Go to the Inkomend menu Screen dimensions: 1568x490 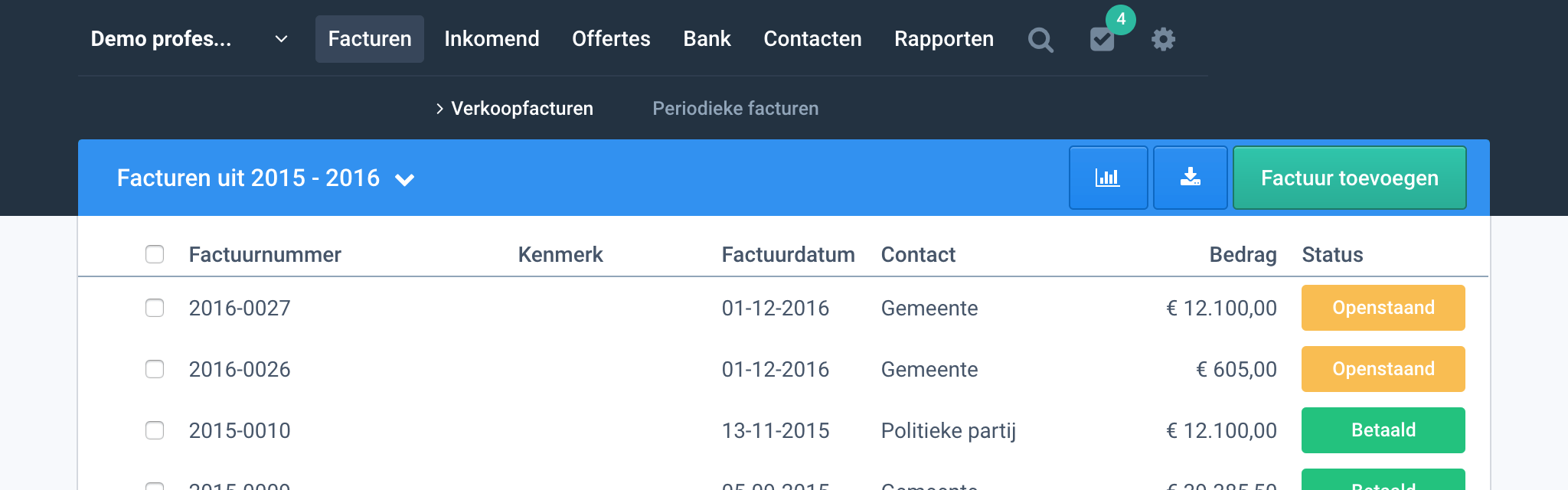492,39
